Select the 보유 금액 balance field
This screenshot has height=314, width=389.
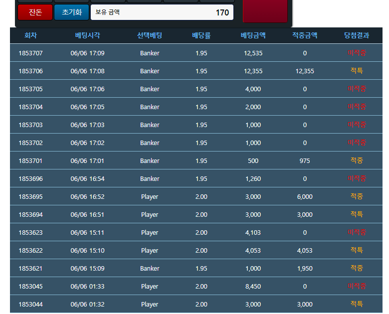click(162, 12)
